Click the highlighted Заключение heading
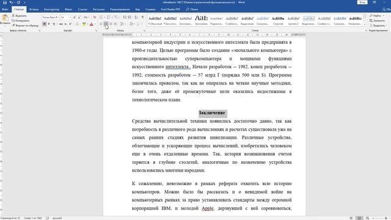 212,113
